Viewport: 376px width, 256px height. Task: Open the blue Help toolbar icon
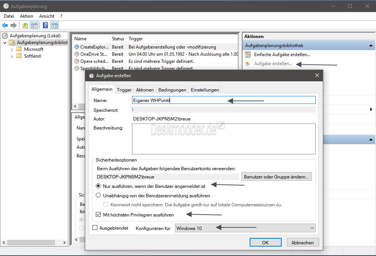coord(45,25)
